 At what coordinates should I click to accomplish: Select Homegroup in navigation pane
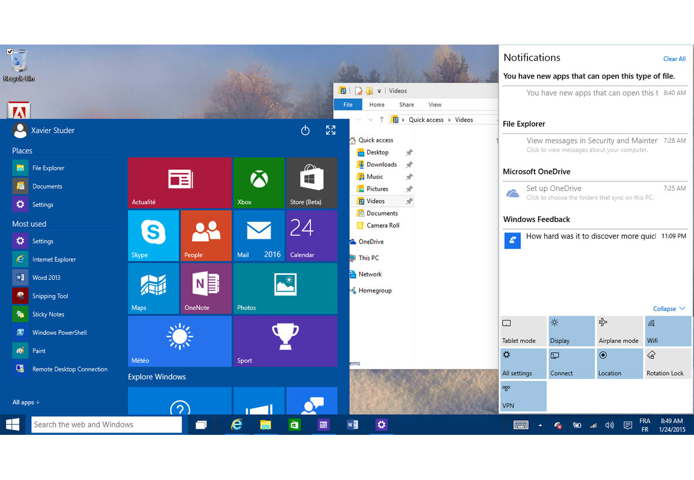tap(375, 290)
